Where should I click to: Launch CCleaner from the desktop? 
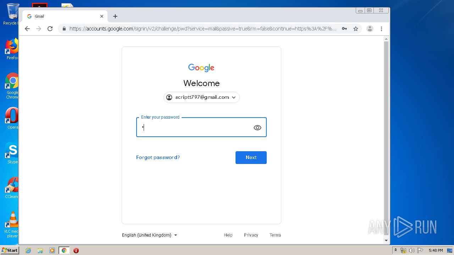pyautogui.click(x=12, y=188)
